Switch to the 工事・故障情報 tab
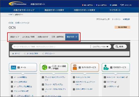Image resolution: width=139 pixels, height=97 pixels. (x=57, y=37)
